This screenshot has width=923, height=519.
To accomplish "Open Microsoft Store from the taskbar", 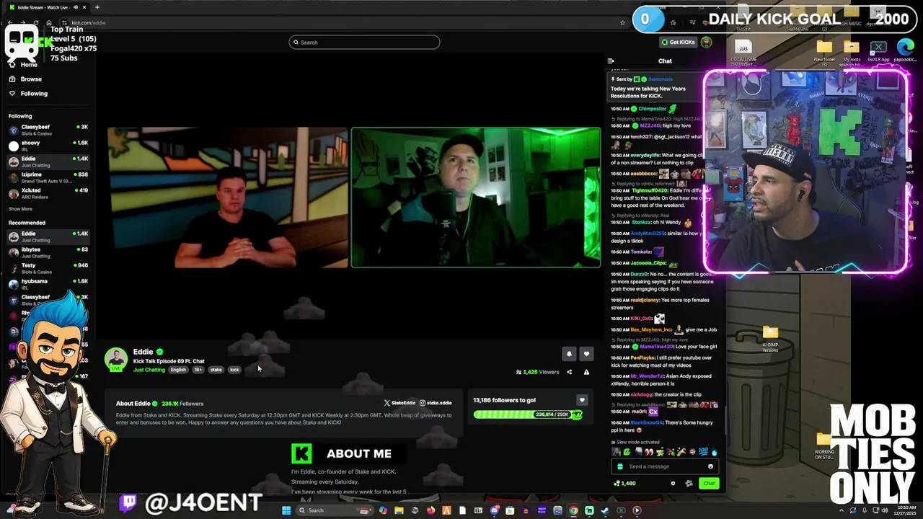I will [510, 510].
